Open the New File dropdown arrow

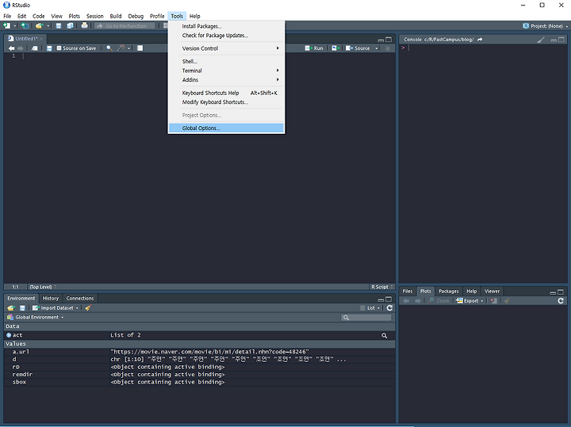click(x=15, y=26)
